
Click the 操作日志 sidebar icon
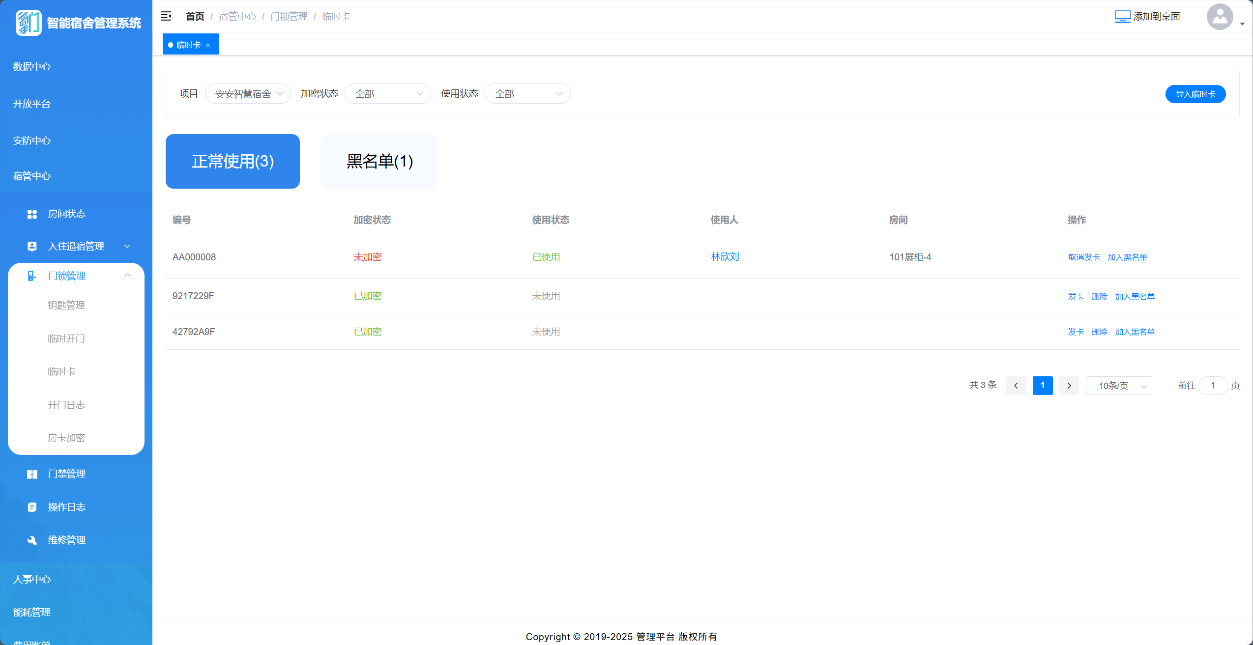[x=32, y=507]
